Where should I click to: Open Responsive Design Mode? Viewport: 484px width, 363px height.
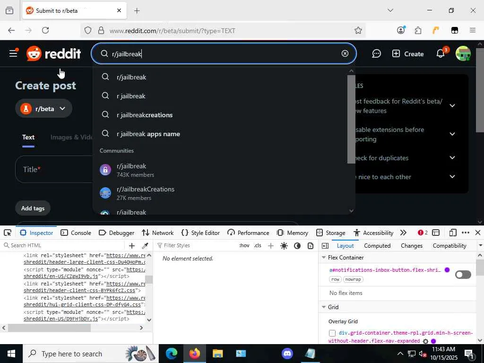pyautogui.click(x=453, y=233)
